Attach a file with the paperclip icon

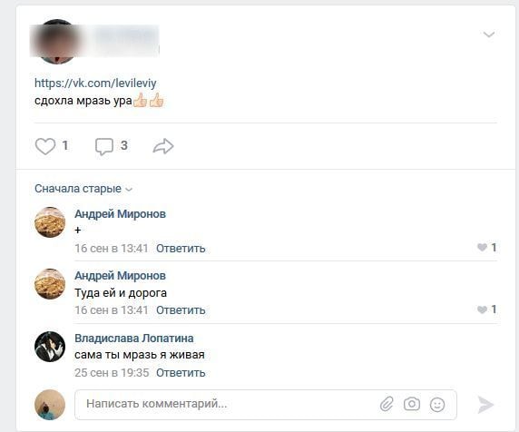pos(387,404)
